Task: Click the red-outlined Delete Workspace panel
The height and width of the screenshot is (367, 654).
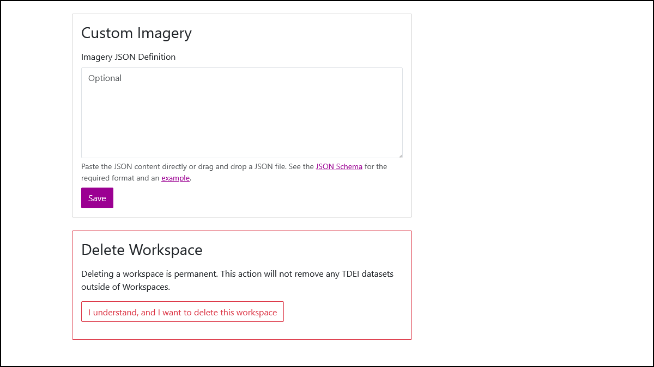Action: click(x=241, y=285)
